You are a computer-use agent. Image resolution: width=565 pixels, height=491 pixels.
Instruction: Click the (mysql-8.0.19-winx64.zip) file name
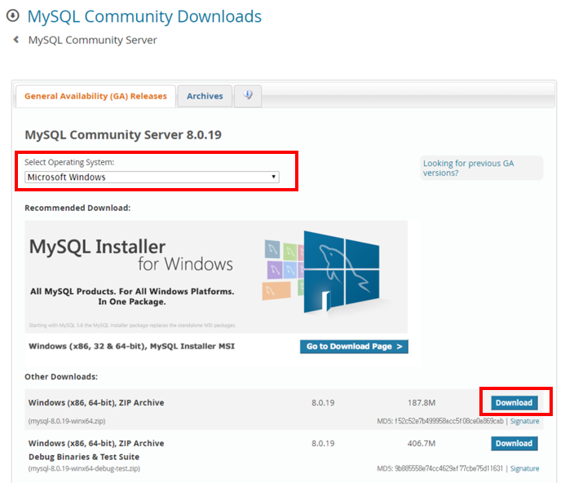coord(67,421)
